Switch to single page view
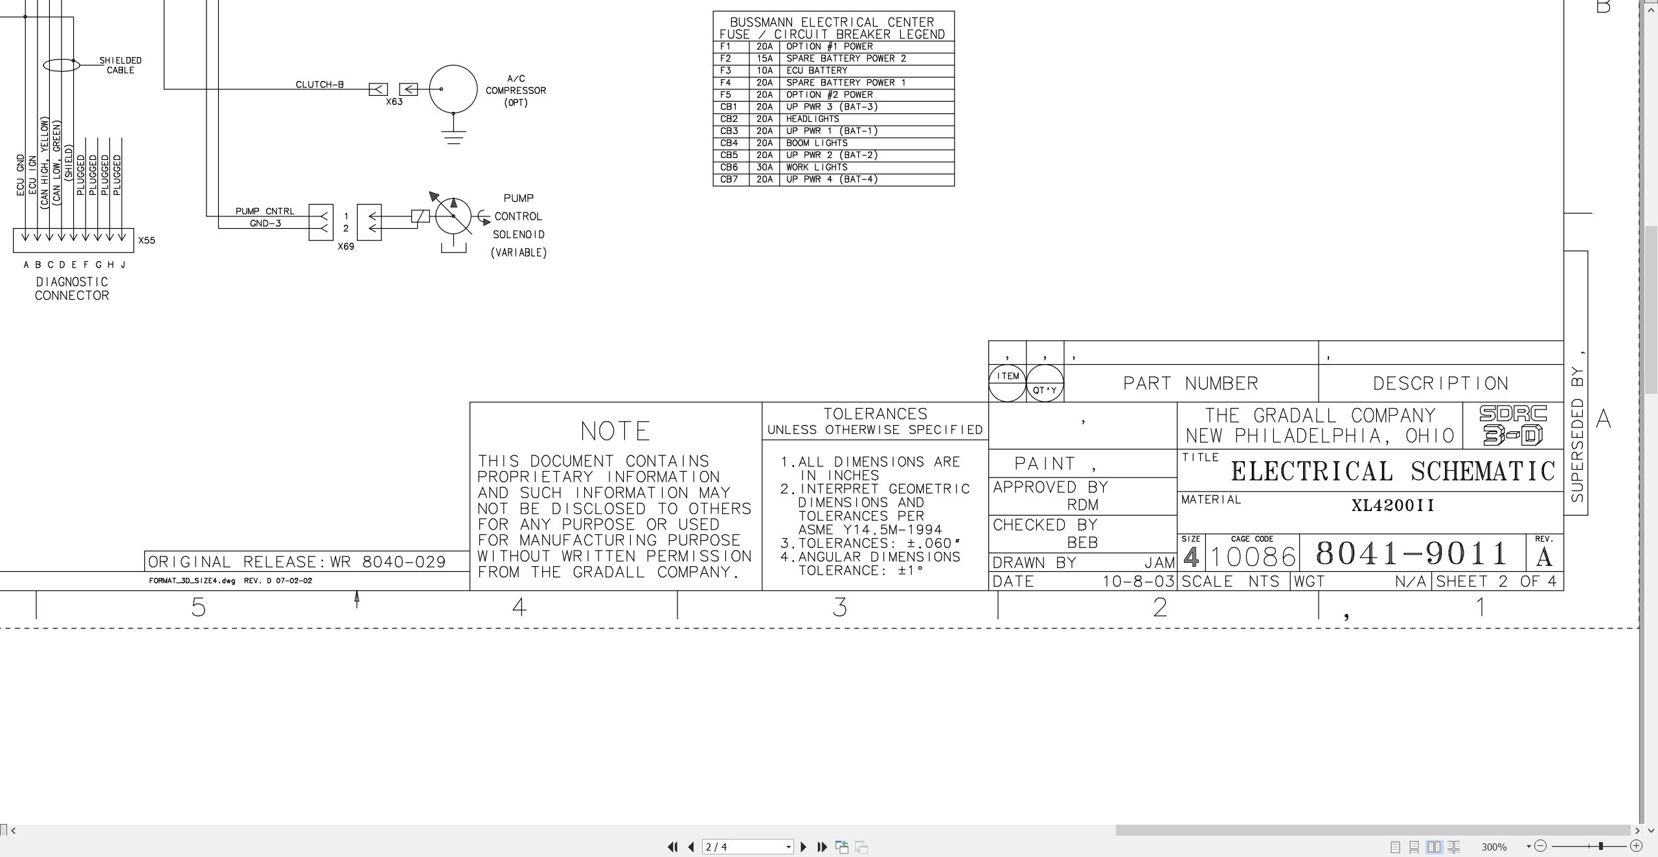The image size is (1658, 857). point(1395,847)
